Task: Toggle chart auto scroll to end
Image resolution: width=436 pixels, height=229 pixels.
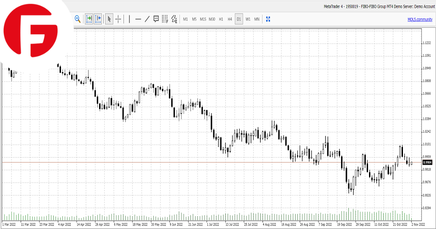Action: click(x=89, y=19)
